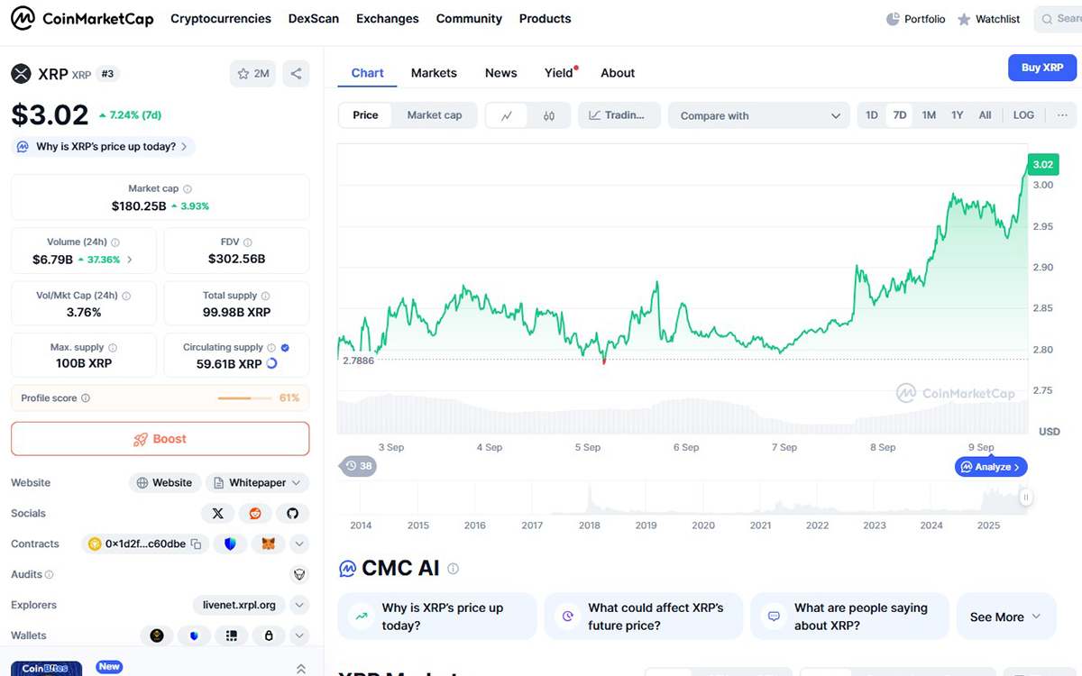This screenshot has width=1082, height=676.
Task: Open the Reddit social icon for XRP
Action: [x=255, y=513]
